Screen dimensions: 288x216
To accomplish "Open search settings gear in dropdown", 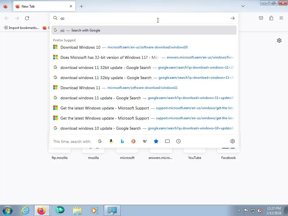I will pos(232,141).
